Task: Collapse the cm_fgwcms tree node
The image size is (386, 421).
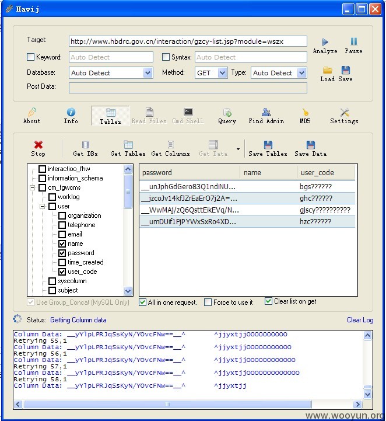Action: [x=33, y=187]
